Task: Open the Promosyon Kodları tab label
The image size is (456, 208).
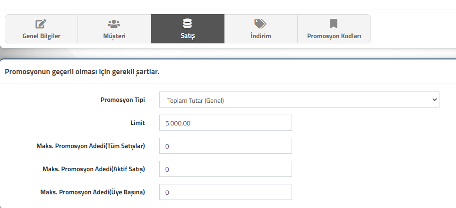Action: [x=334, y=36]
